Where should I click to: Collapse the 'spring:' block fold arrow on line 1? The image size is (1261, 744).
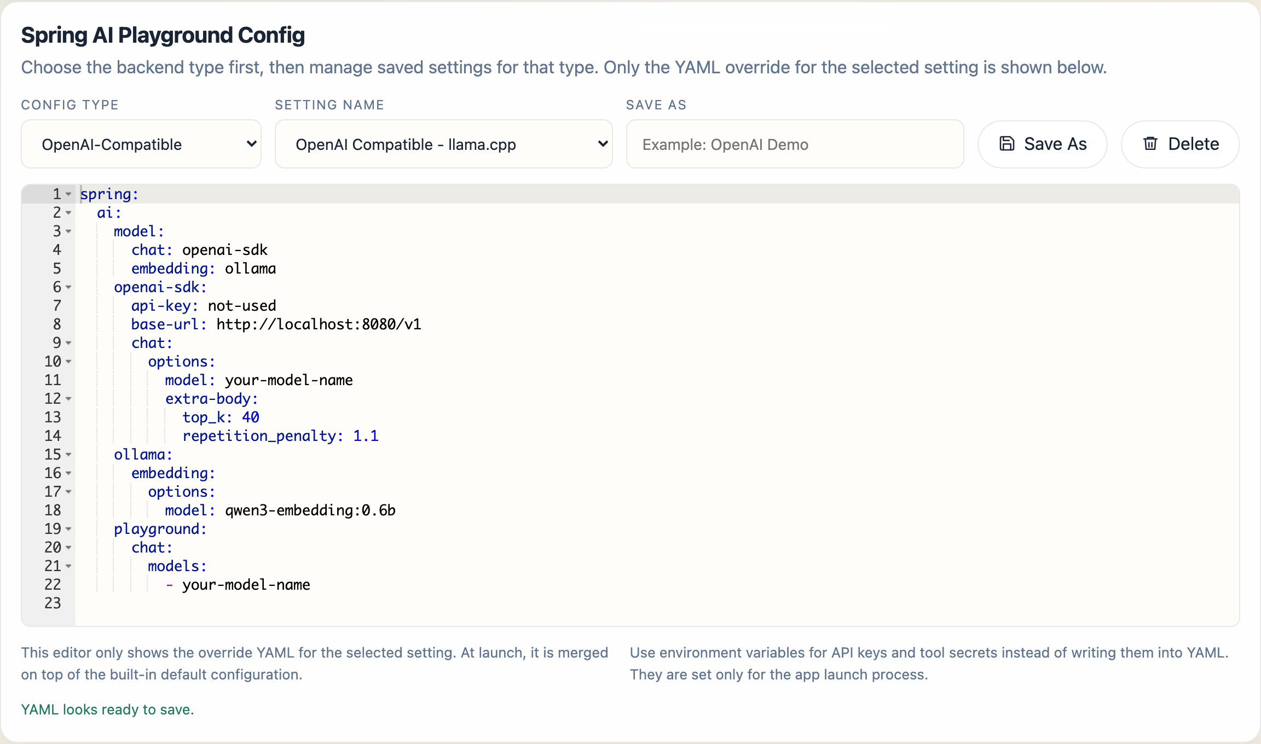click(68, 194)
